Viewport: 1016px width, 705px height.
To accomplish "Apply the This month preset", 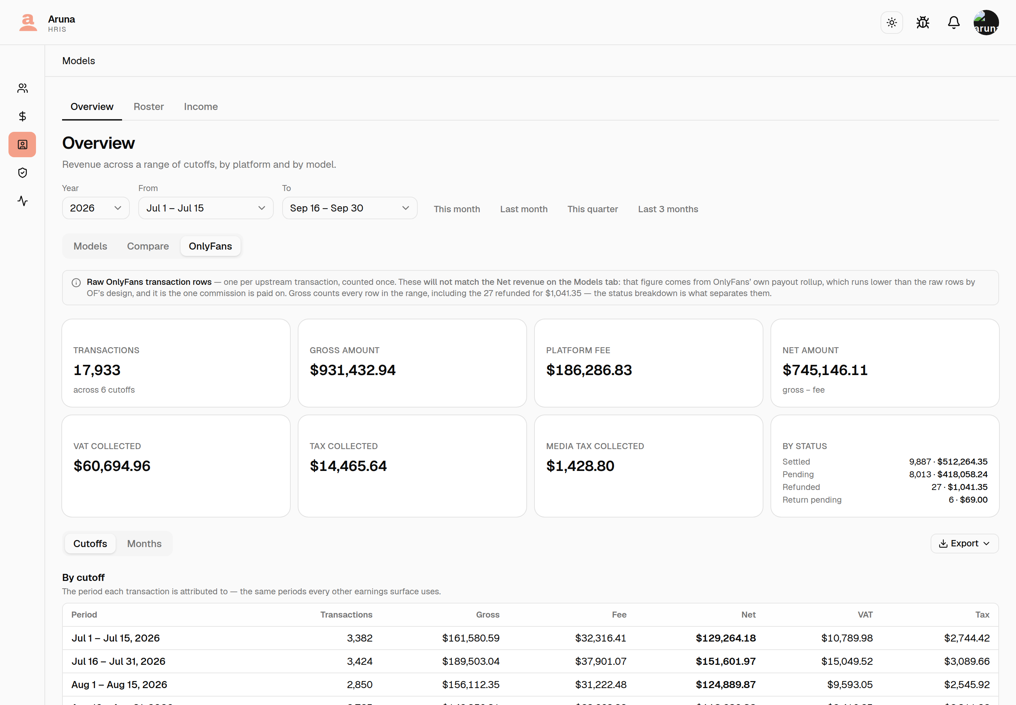I will [457, 209].
